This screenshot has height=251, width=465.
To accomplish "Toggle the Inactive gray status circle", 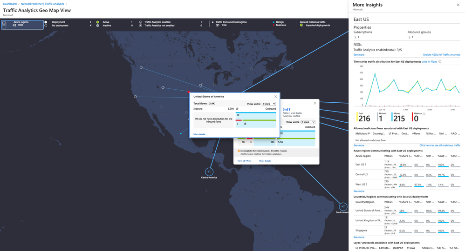I will tap(97, 26).
